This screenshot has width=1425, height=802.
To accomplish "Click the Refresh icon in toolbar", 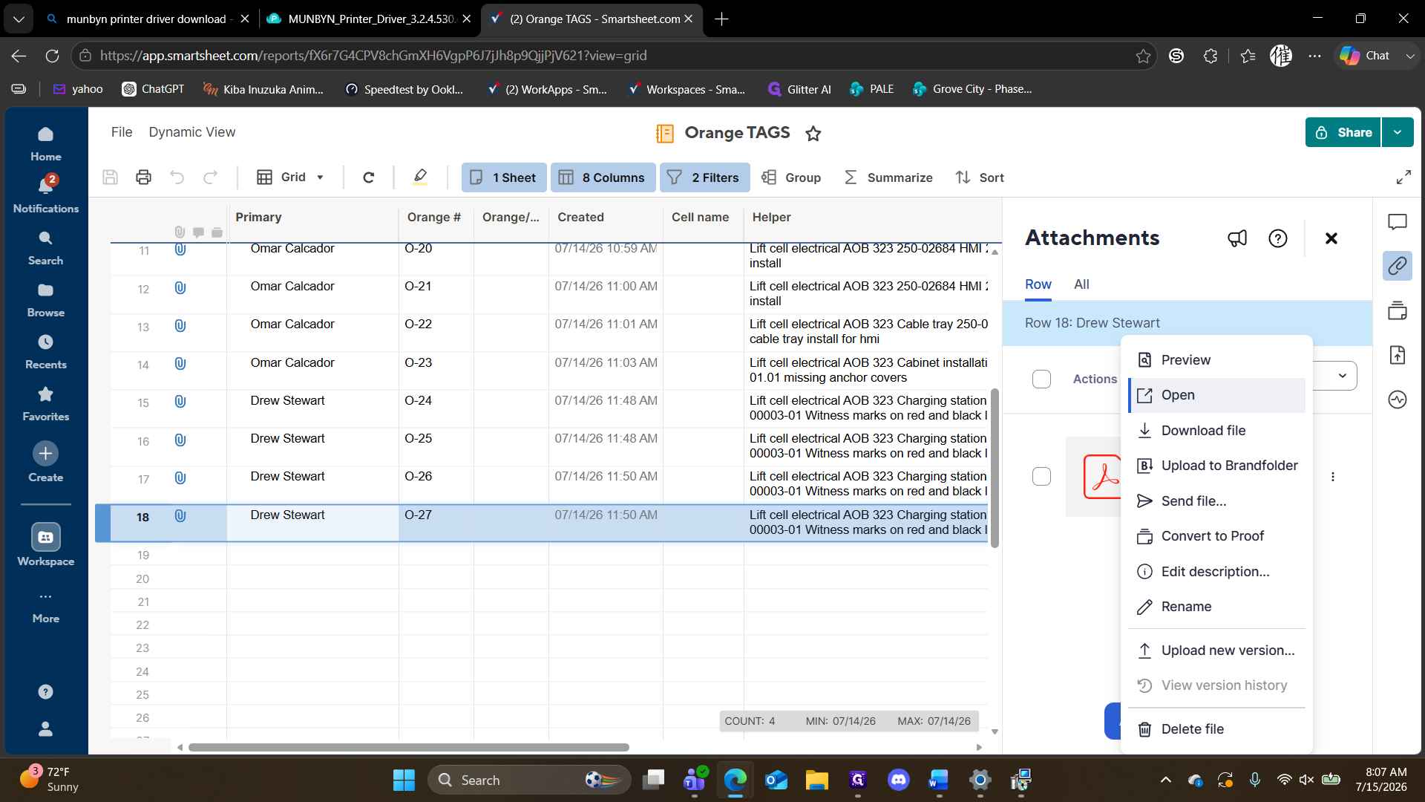I will pyautogui.click(x=368, y=177).
